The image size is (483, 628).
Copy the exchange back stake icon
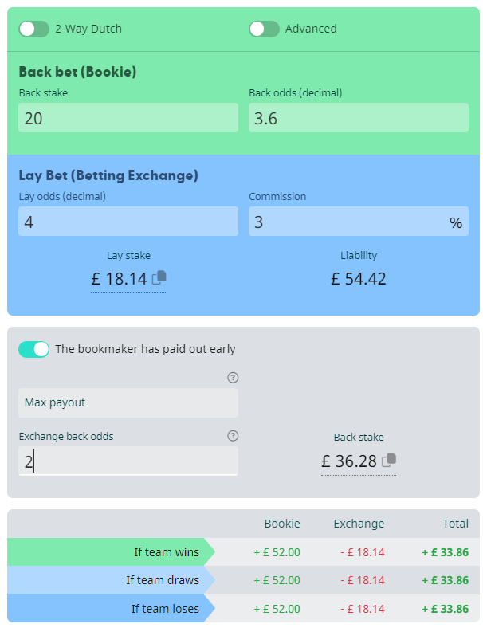[x=389, y=460]
